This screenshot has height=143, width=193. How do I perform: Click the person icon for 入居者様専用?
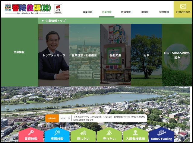click(135, 133)
